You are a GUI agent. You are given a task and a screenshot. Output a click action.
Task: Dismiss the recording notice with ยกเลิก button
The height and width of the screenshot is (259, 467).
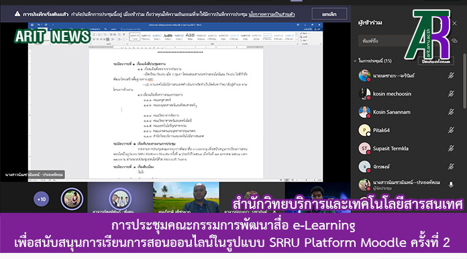[329, 14]
